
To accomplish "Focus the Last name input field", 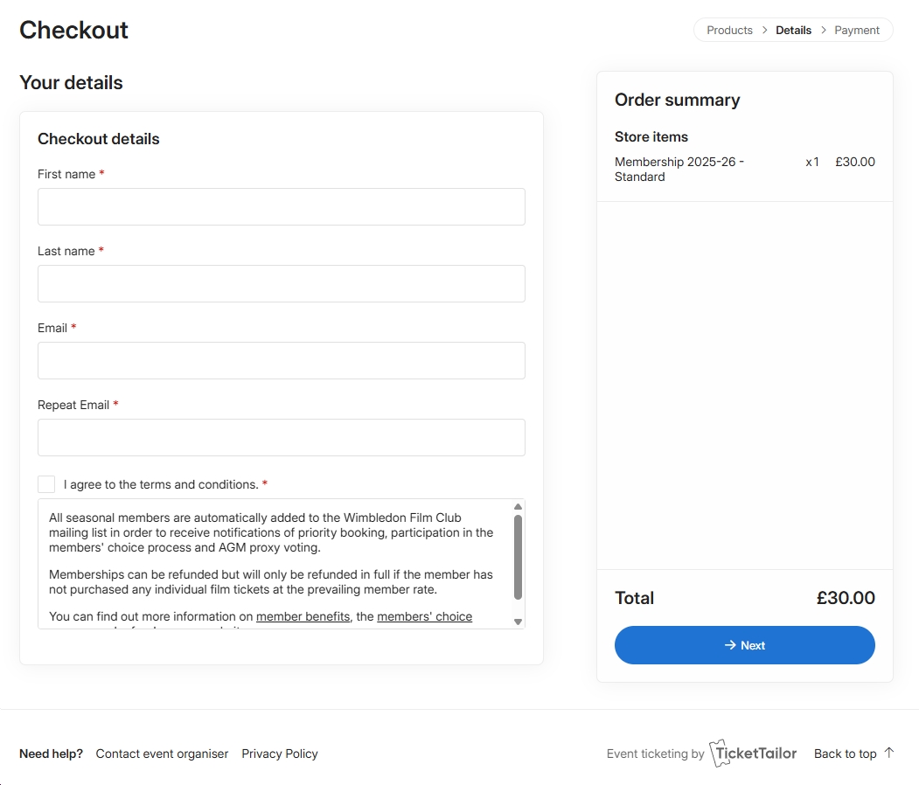I will tap(281, 284).
